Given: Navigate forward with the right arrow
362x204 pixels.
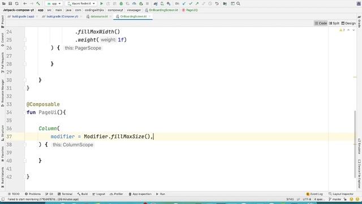Looking at the screenshot, I should click(x=32, y=4).
